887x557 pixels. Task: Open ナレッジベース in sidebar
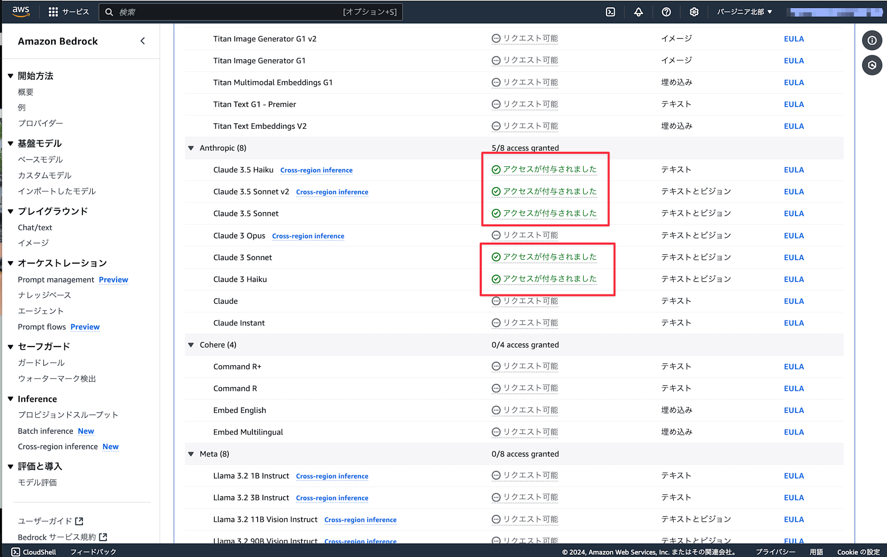pos(44,295)
